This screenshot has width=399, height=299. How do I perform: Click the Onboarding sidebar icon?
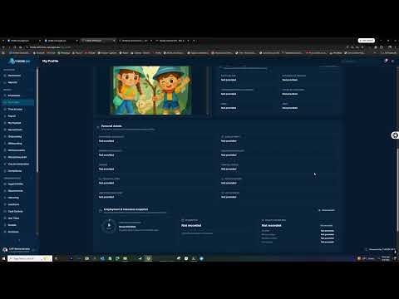pyautogui.click(x=5, y=137)
